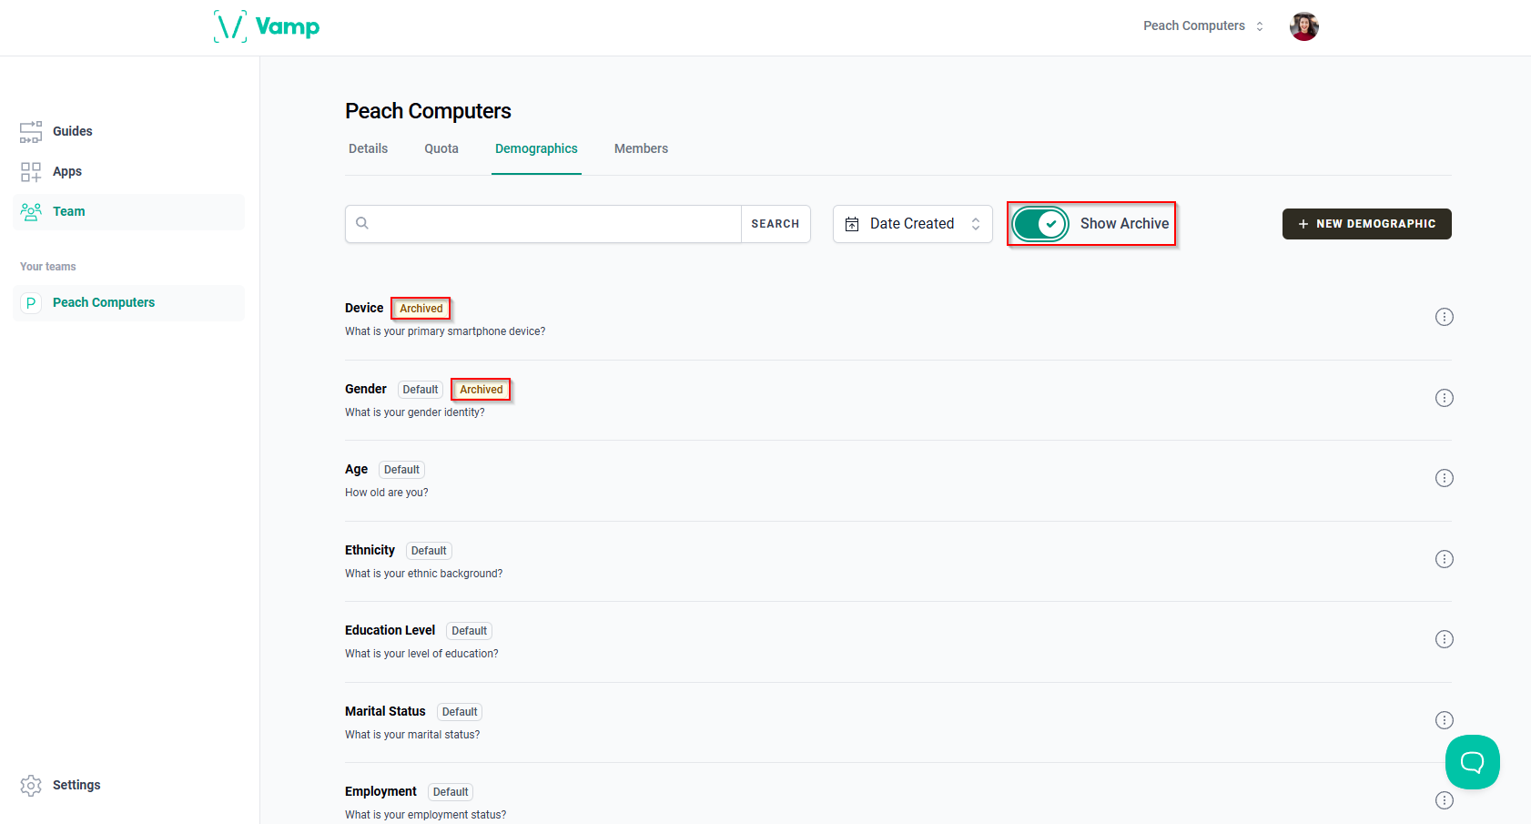Switch to the Details tab

click(369, 148)
